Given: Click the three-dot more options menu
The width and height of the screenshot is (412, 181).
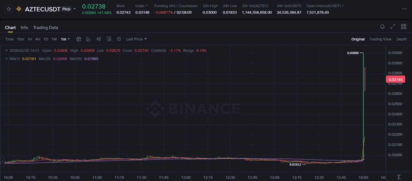Looking at the screenshot, I should pyautogui.click(x=404, y=9).
